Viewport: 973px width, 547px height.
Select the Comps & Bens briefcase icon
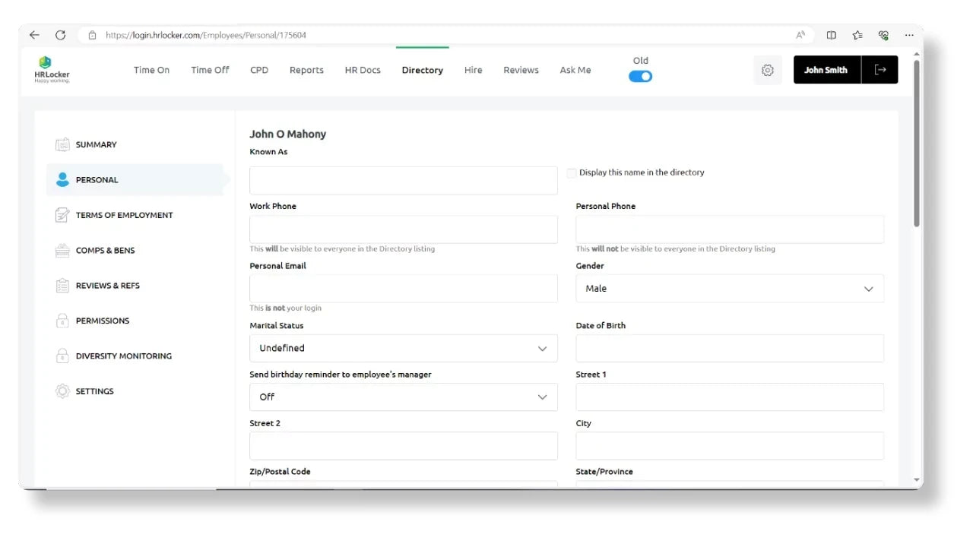tap(62, 251)
